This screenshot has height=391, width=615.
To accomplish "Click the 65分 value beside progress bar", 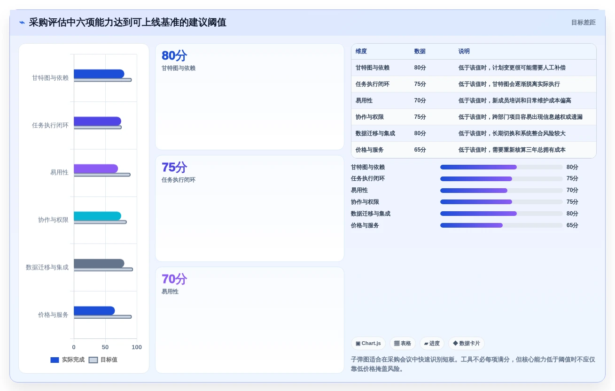I will (572, 225).
